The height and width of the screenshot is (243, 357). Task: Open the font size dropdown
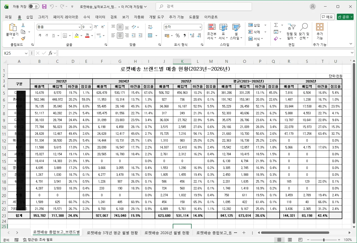pyautogui.click(x=90, y=27)
